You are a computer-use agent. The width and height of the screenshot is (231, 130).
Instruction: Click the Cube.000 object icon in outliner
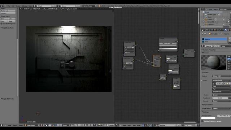[x=206, y=24]
